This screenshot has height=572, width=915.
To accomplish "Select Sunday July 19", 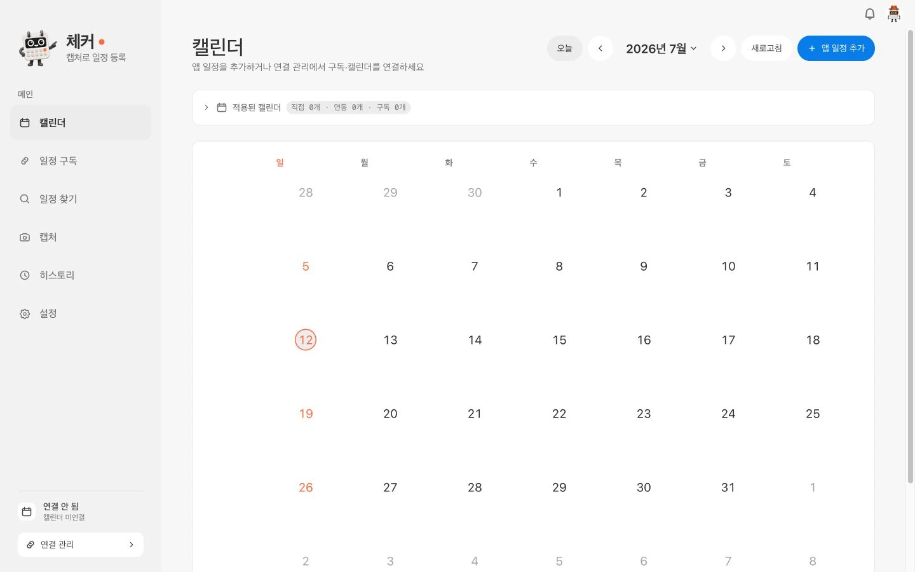I will coord(306,414).
